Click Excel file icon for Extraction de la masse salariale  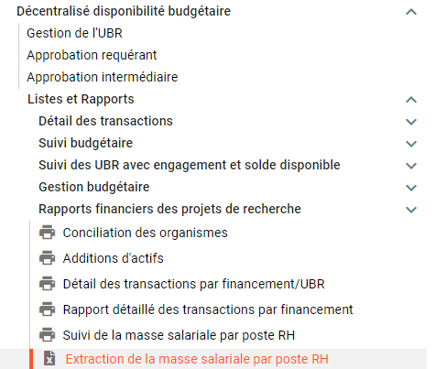point(49,358)
